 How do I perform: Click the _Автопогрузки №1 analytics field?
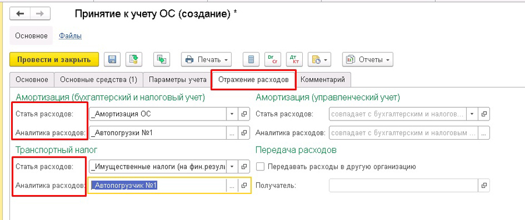pos(158,133)
